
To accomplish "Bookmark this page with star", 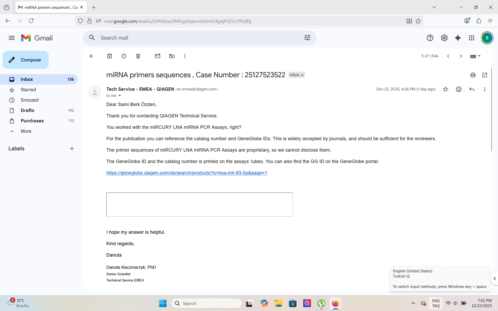I will click(418, 21).
